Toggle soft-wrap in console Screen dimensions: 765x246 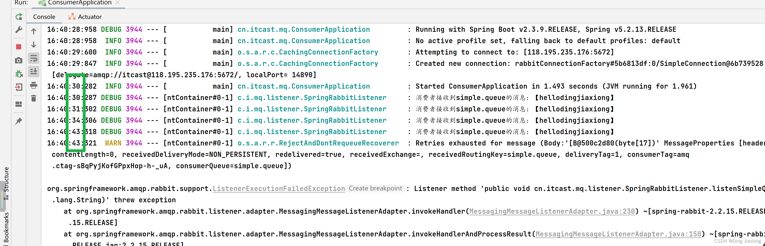tap(34, 58)
